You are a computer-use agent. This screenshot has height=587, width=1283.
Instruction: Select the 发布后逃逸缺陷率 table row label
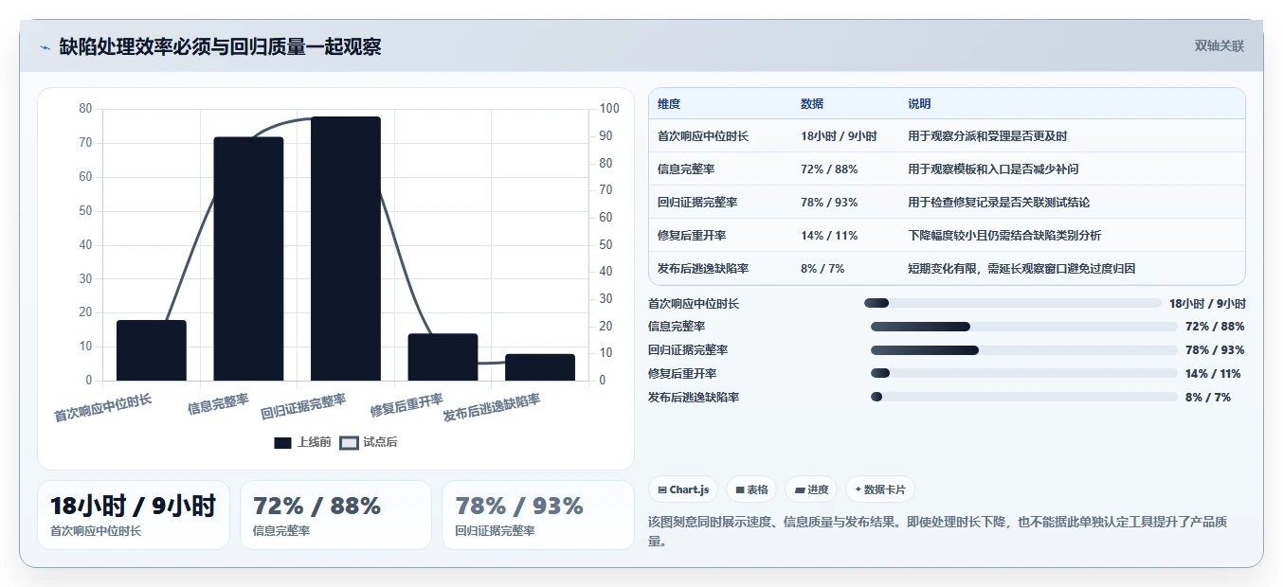(x=703, y=269)
